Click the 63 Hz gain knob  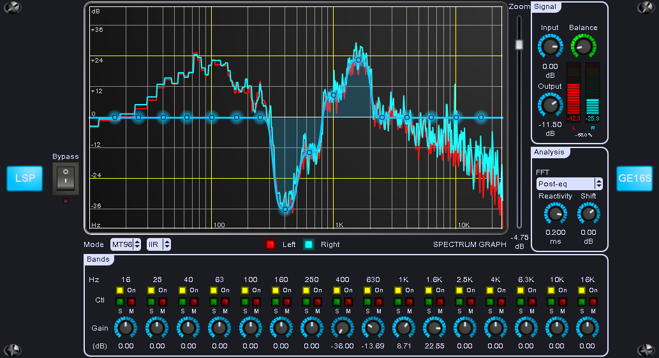[x=219, y=328]
